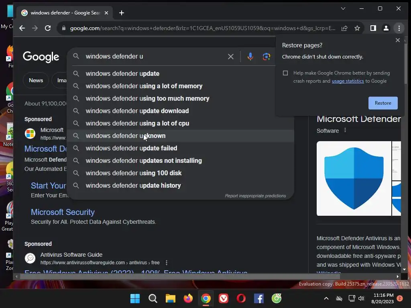Pick suggestion update history

click(x=180, y=186)
